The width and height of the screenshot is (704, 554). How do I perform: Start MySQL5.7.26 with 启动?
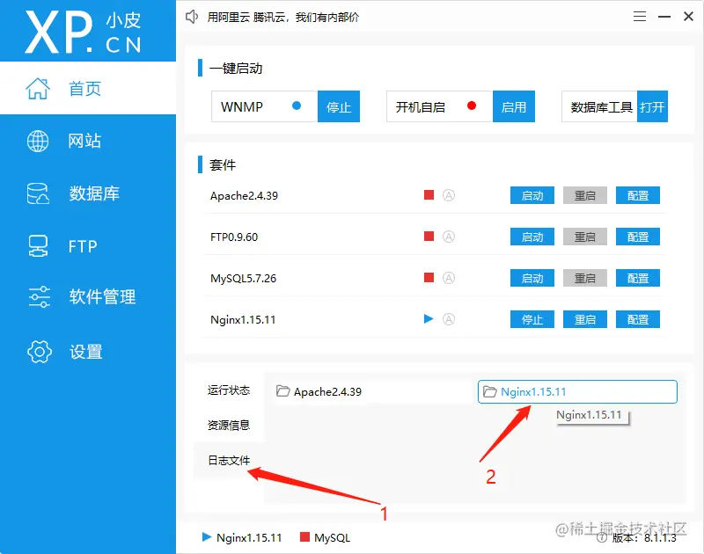(x=532, y=278)
